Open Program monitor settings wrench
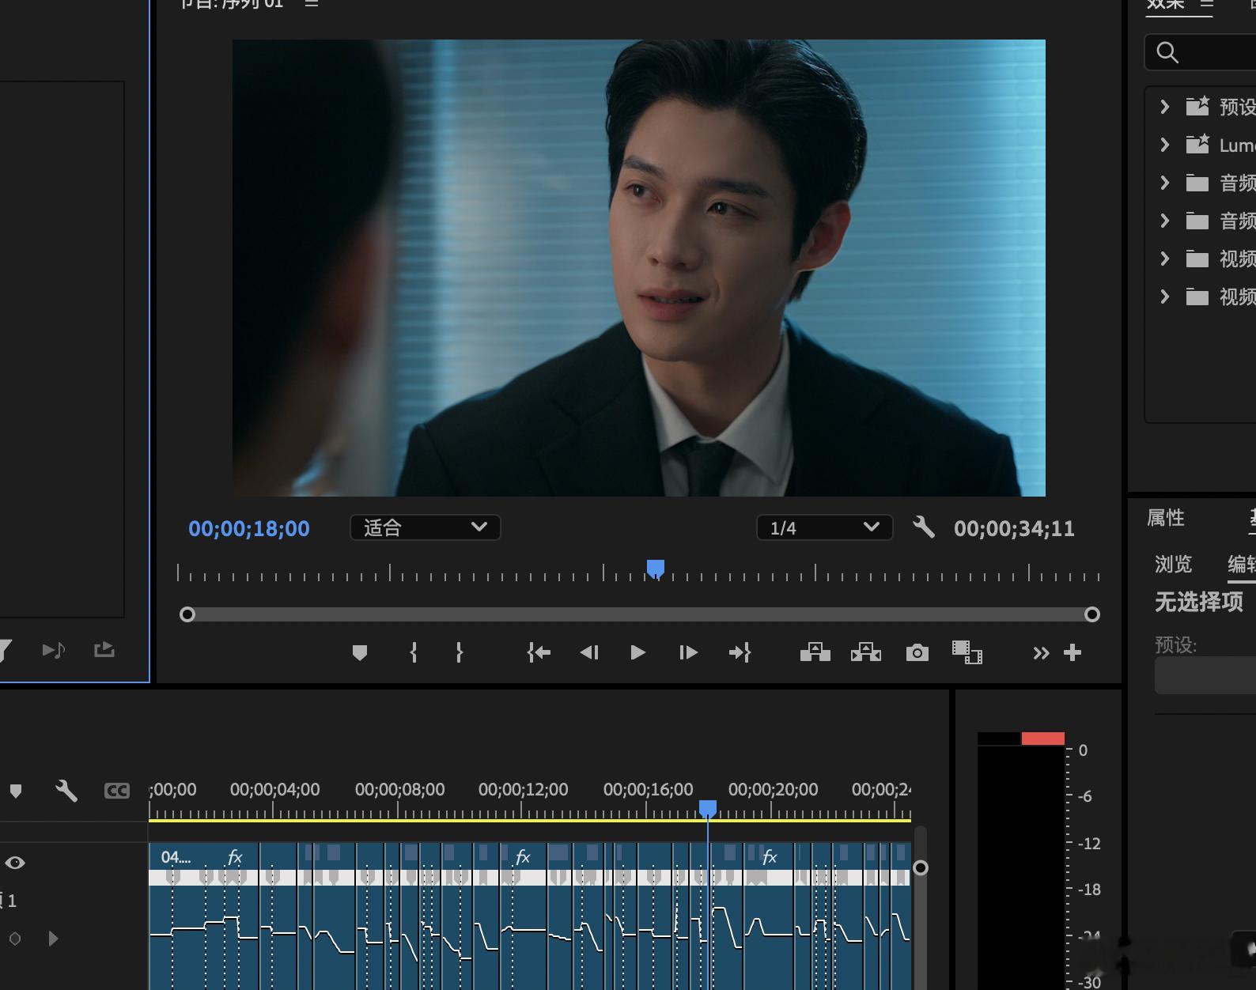The width and height of the screenshot is (1256, 990). [924, 527]
